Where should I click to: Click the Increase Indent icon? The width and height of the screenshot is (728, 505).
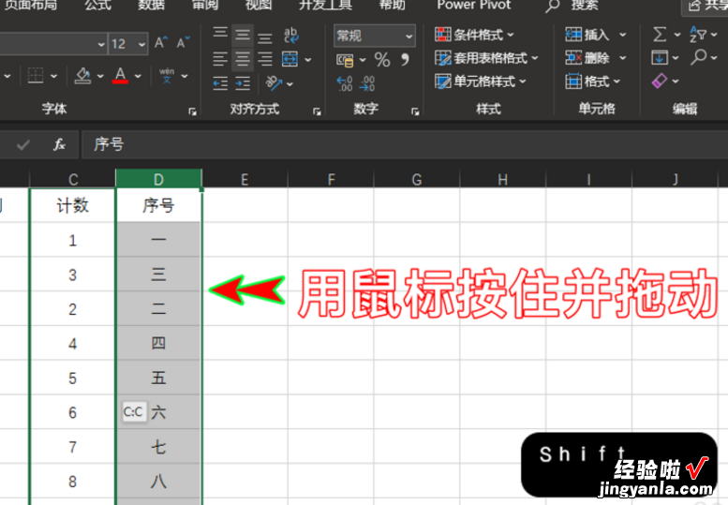click(243, 83)
